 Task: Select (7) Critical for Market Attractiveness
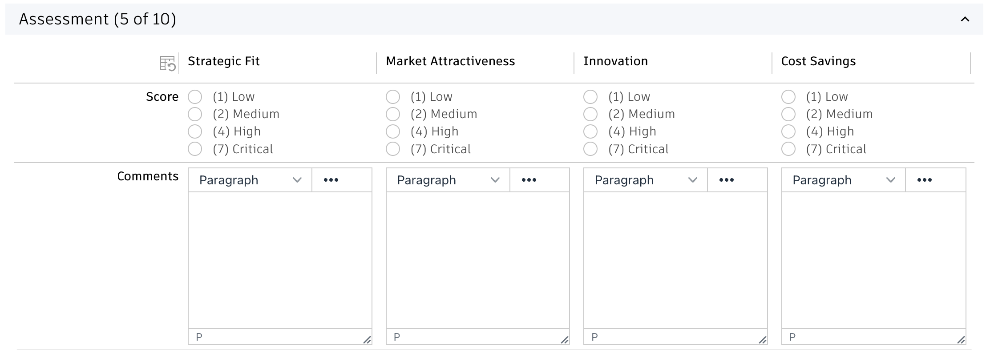(x=392, y=149)
